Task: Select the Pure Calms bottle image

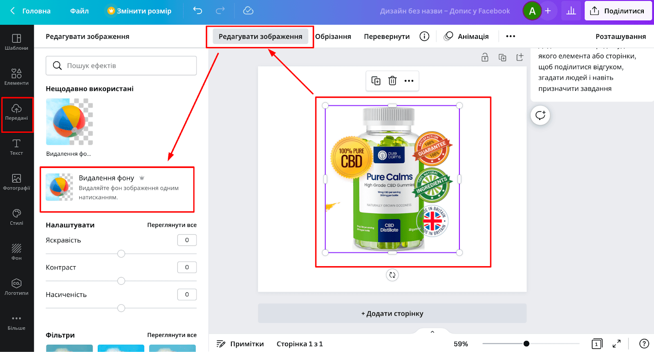Action: pos(392,179)
